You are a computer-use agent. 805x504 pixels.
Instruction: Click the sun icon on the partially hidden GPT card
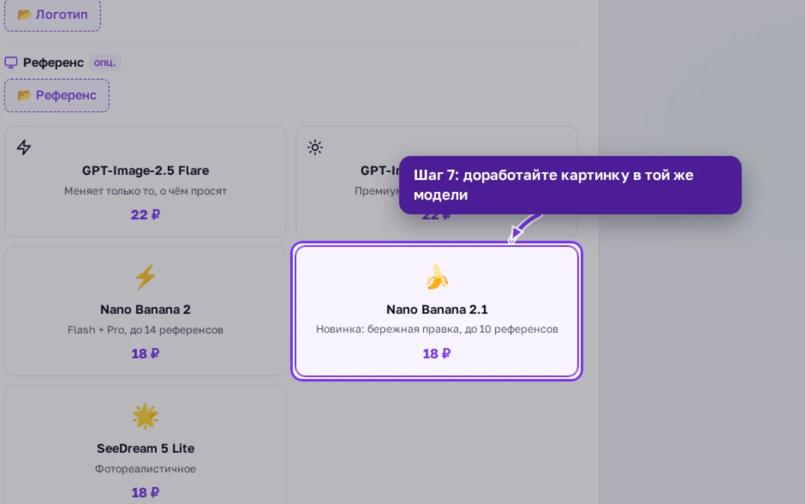click(x=315, y=147)
